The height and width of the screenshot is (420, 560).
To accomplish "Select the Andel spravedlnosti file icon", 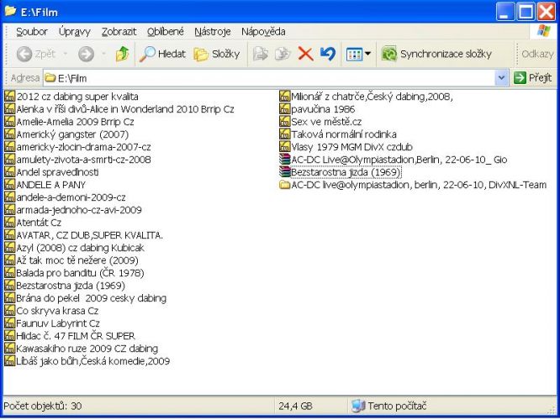I will (9, 172).
